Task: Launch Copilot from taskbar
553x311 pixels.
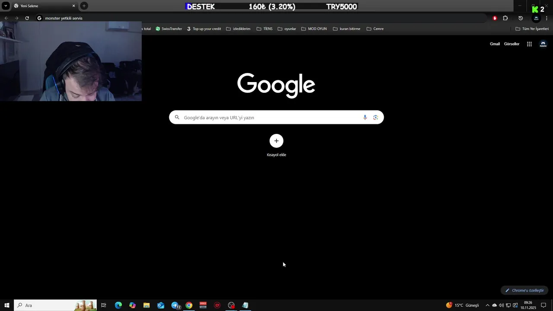Action: pyautogui.click(x=132, y=305)
